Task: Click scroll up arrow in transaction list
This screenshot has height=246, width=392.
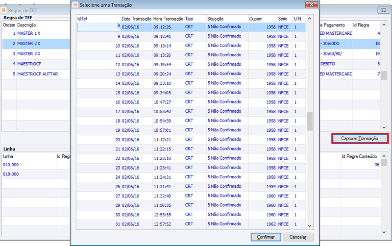Action: [x=310, y=19]
